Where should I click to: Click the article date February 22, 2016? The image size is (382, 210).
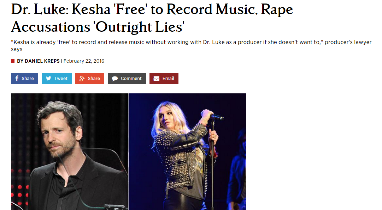point(84,61)
